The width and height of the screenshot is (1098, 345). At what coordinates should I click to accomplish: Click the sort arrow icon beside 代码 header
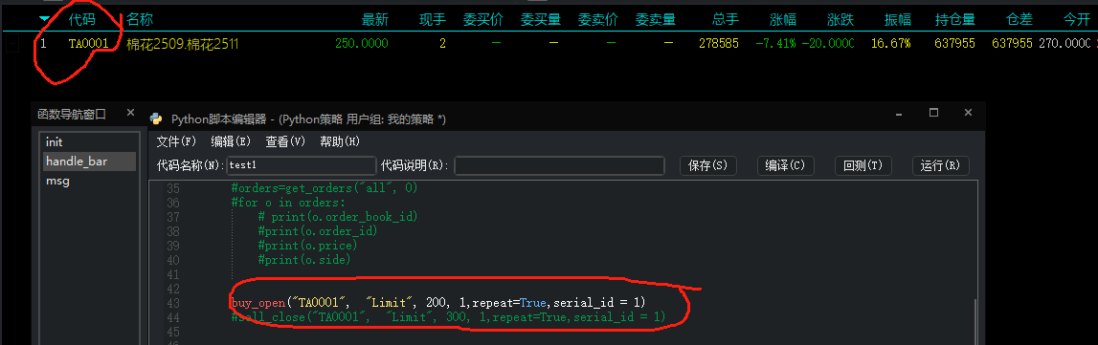coord(45,19)
